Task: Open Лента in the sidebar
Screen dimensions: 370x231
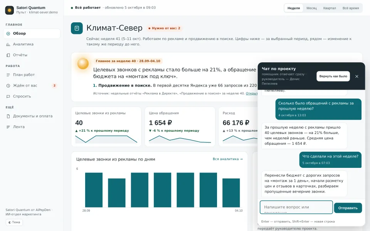Action: 32,127
